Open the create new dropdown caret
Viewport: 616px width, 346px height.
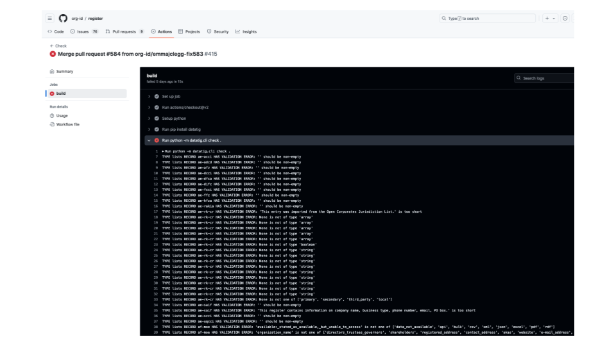[554, 19]
